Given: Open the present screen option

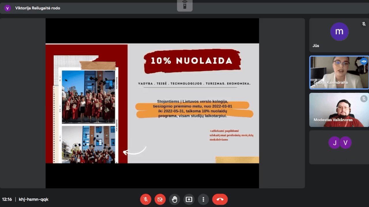Looking at the screenshot, I should (x=189, y=199).
